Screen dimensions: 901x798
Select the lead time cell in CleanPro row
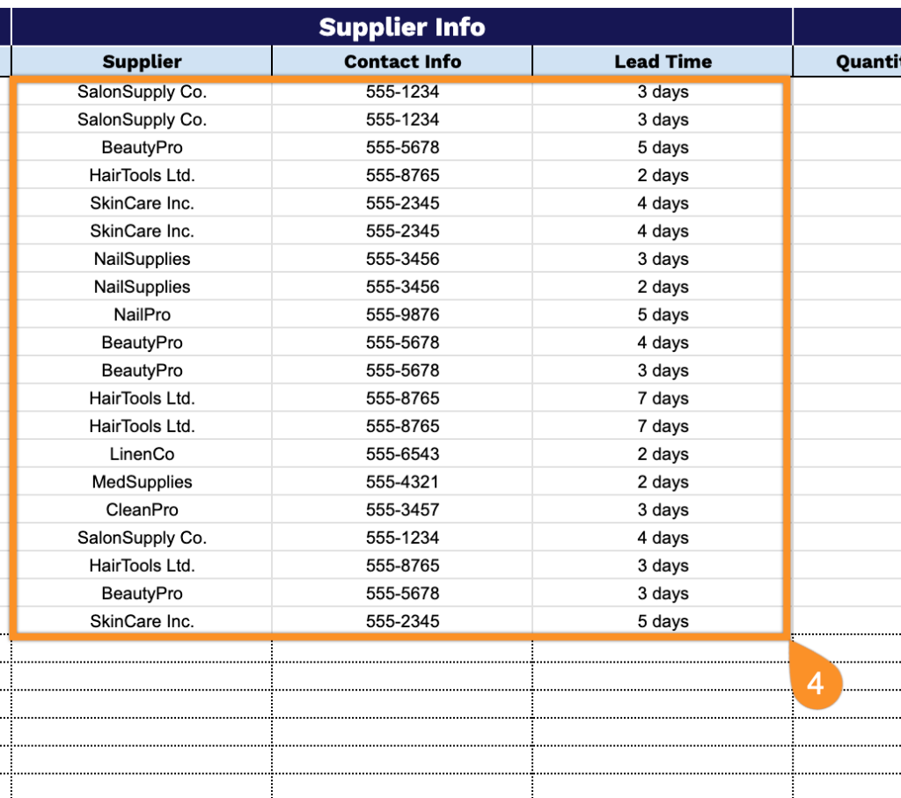(x=663, y=510)
